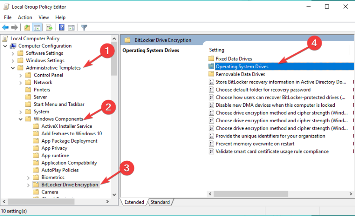This screenshot has width=355, height=216.
Task: Switch to the Extended tab
Action: coord(134,202)
